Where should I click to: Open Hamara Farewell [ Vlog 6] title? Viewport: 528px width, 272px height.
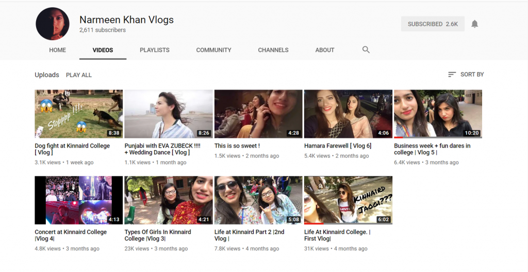tap(338, 146)
